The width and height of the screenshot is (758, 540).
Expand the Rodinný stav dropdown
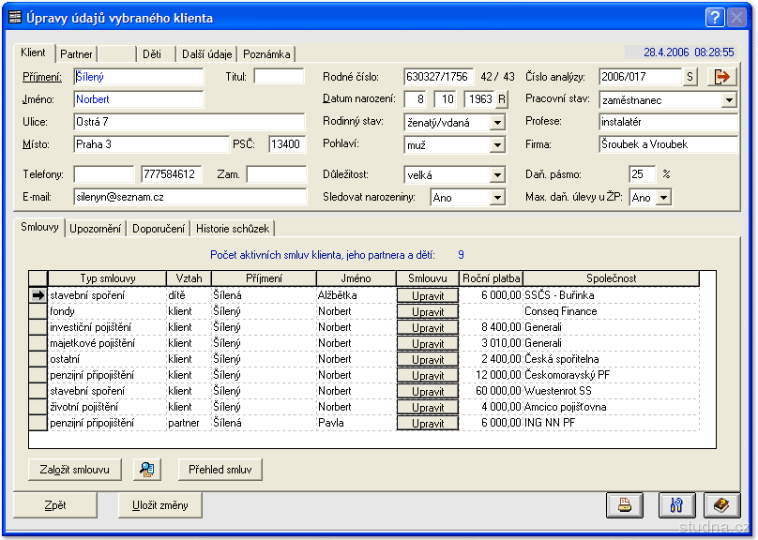497,123
